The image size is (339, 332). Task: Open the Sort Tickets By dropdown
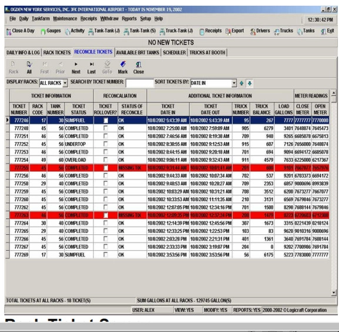234,83
